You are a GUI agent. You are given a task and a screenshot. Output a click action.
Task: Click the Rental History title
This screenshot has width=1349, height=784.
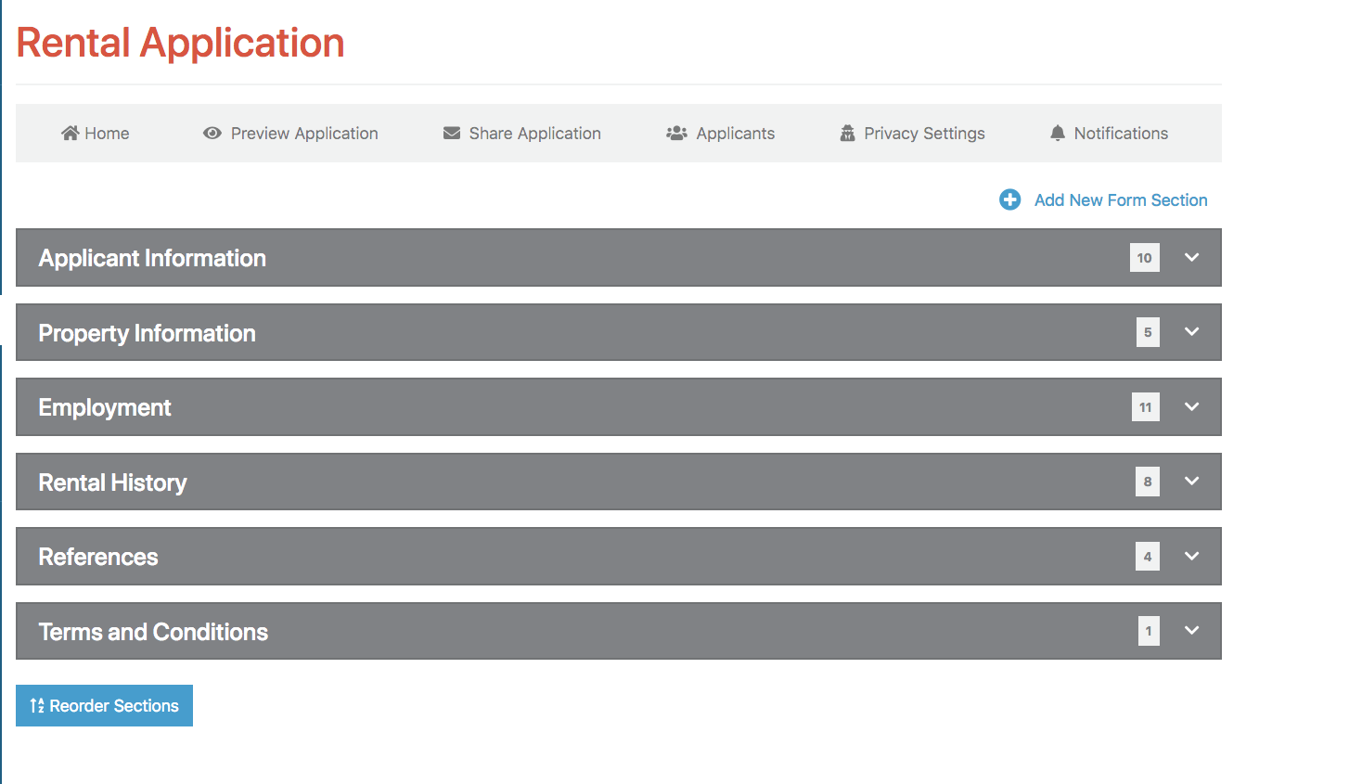(112, 482)
